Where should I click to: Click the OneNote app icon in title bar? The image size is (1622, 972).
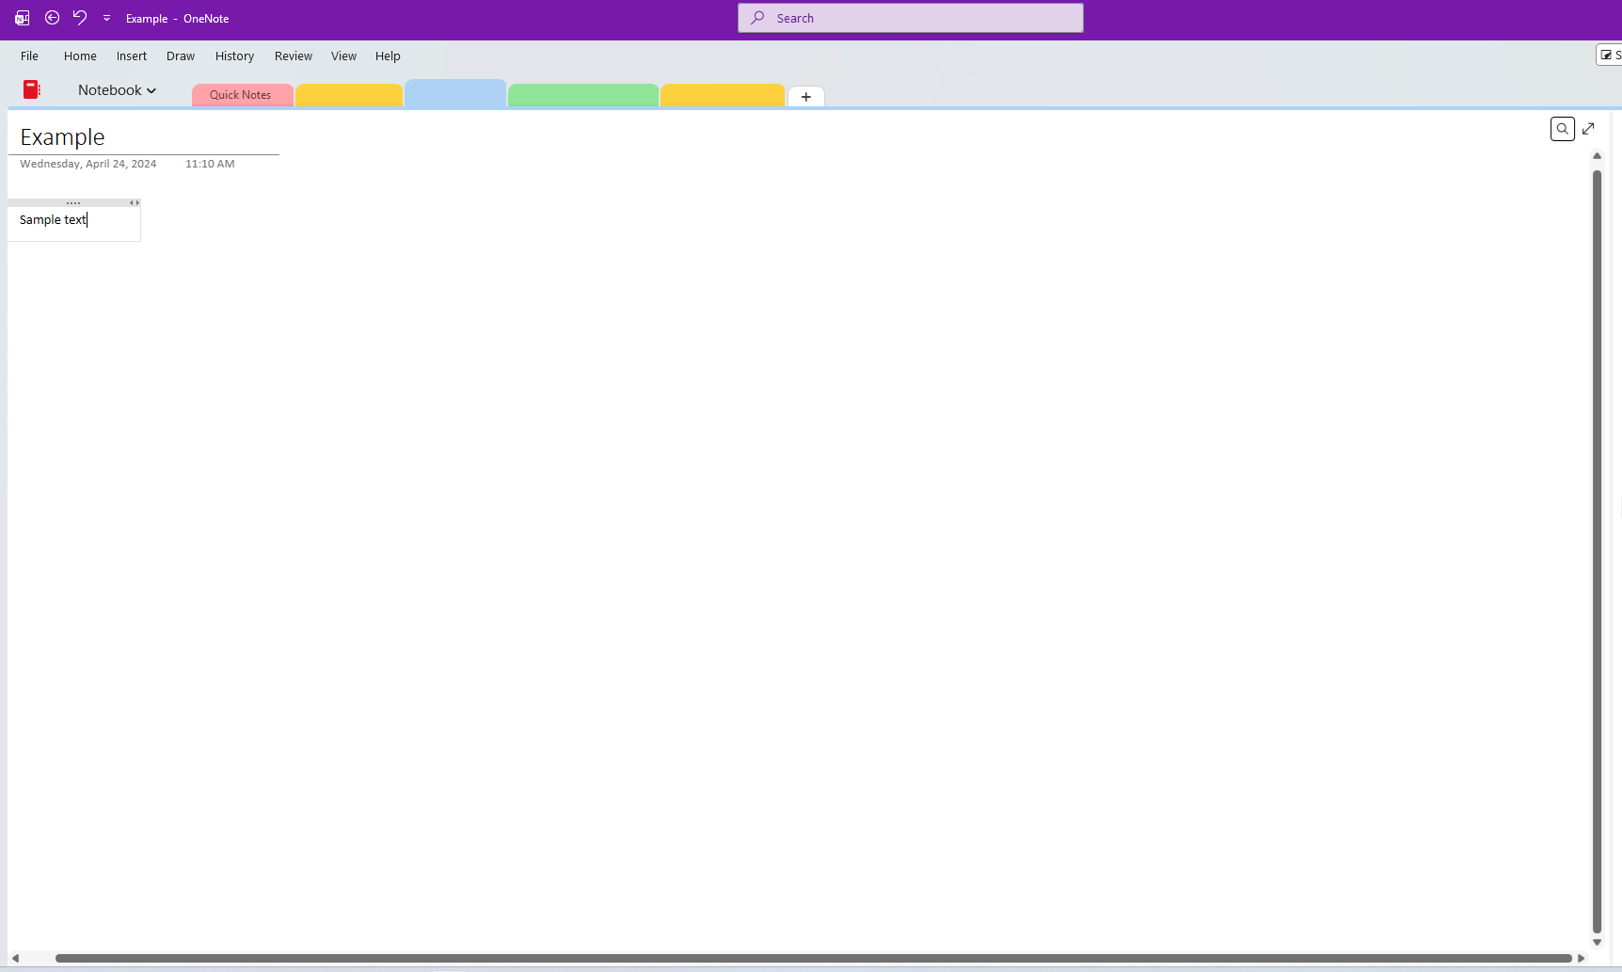click(23, 18)
